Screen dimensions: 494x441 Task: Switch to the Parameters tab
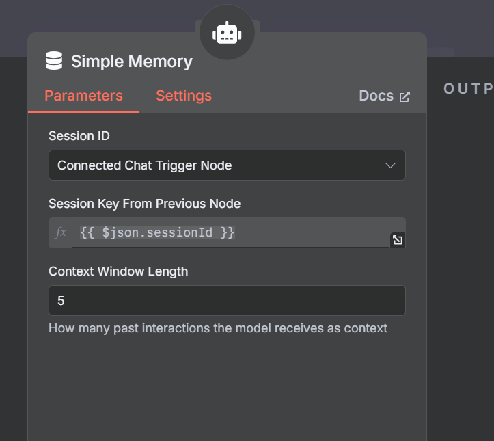[x=83, y=96]
